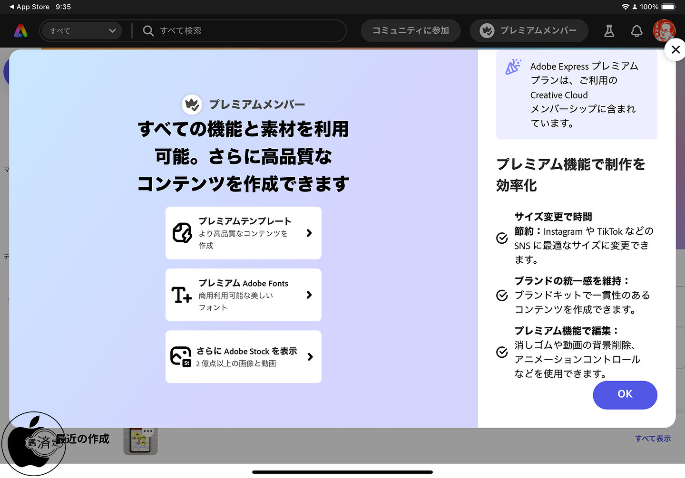
Task: Click the search magnifier icon
Action: (x=148, y=31)
